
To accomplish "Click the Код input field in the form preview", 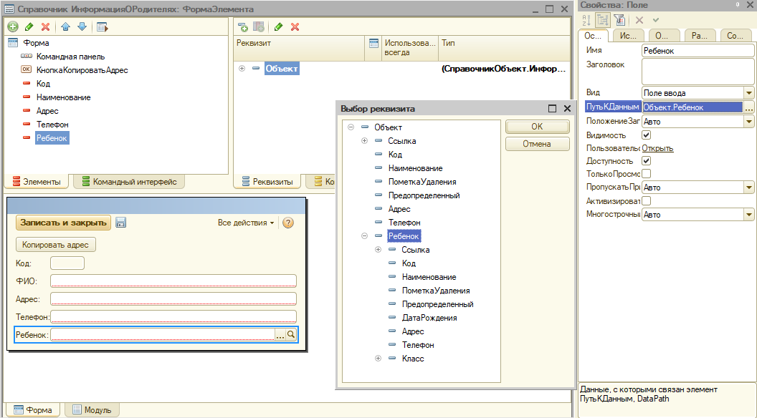I will tap(67, 263).
